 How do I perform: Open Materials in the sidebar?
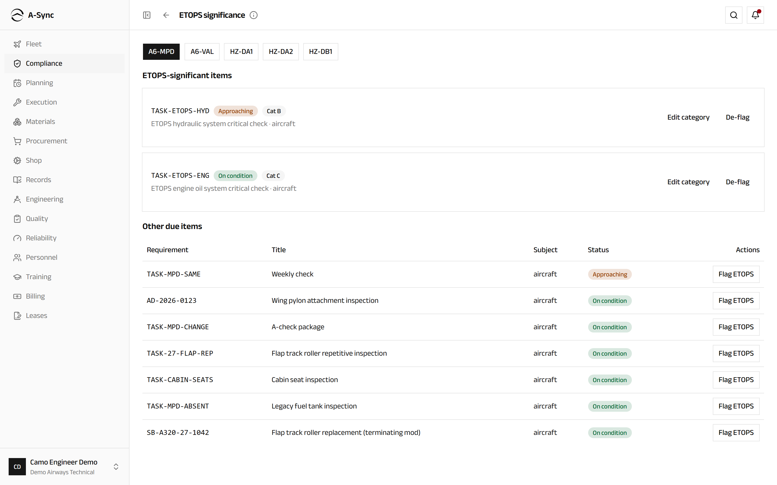pyautogui.click(x=64, y=122)
